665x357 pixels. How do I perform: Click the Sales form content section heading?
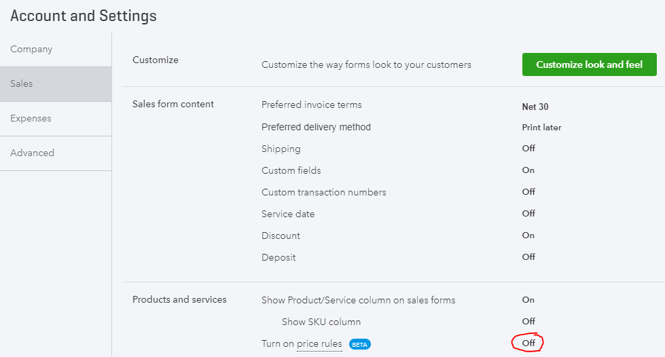[x=173, y=105]
